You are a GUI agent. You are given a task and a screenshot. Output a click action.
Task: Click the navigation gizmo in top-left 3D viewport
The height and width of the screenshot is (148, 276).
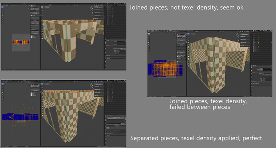[x=91, y=8]
